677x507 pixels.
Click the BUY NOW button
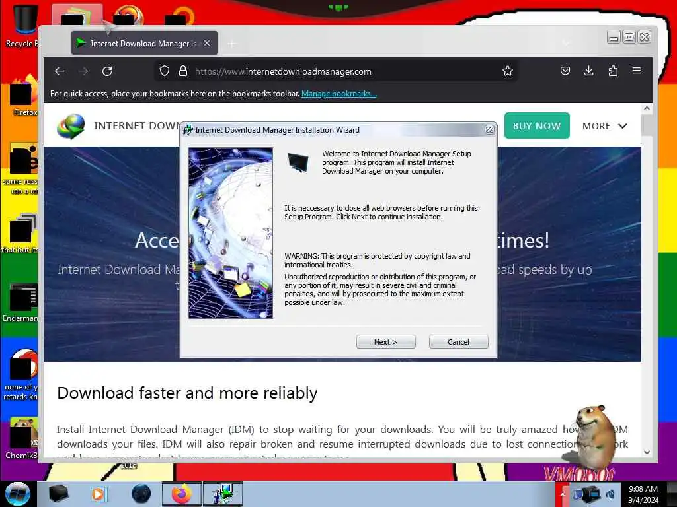point(537,126)
